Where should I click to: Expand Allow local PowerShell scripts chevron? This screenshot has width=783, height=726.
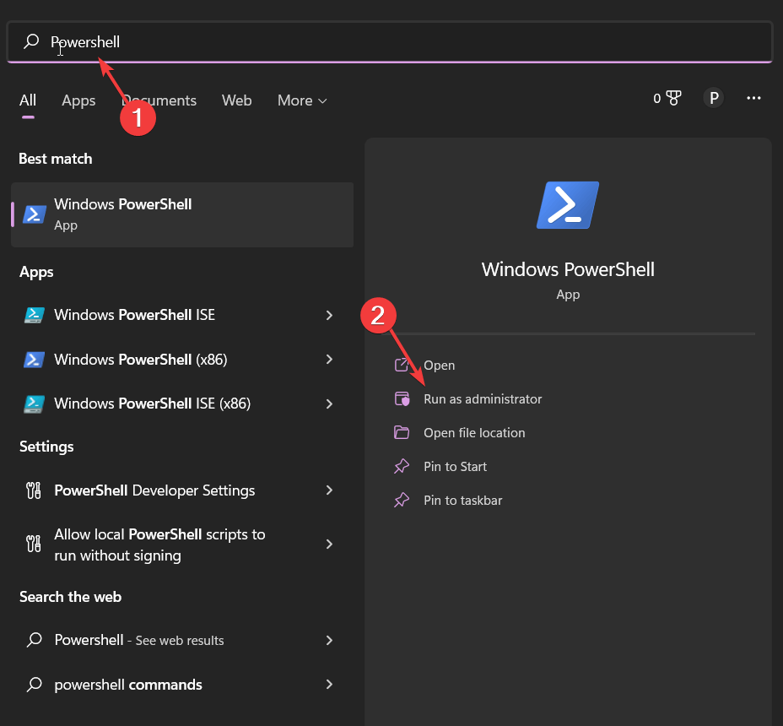329,544
